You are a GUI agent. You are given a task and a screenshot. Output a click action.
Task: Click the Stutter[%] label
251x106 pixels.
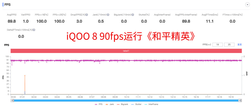coord(144,15)
